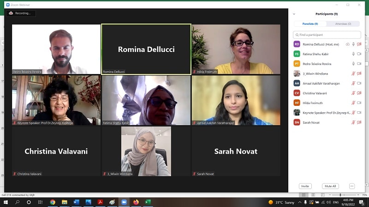Open Firefox from the taskbar
The height and width of the screenshot is (207, 369).
136,202
